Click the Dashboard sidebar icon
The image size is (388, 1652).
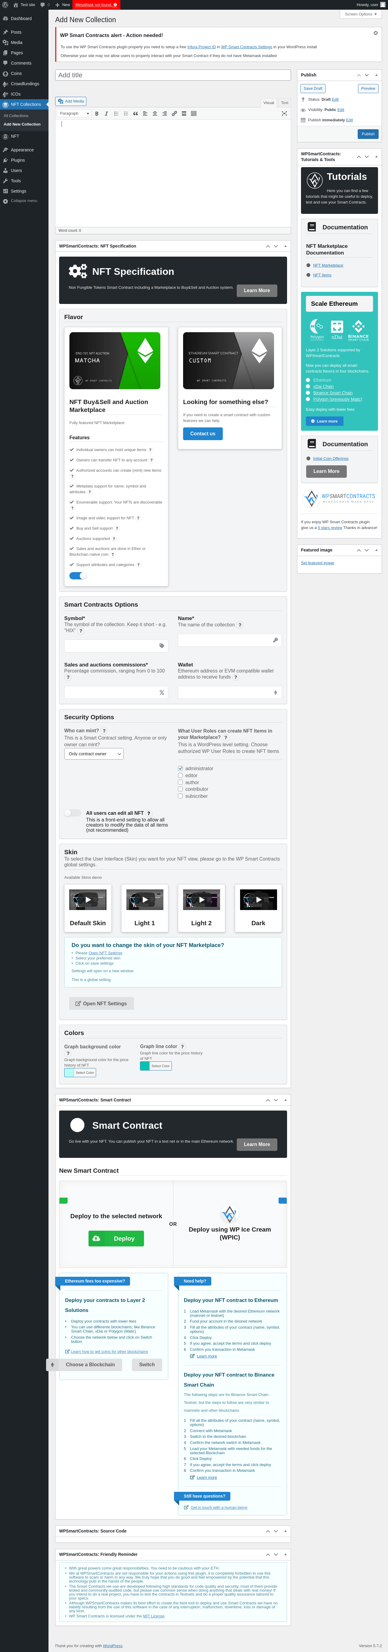tap(5, 19)
